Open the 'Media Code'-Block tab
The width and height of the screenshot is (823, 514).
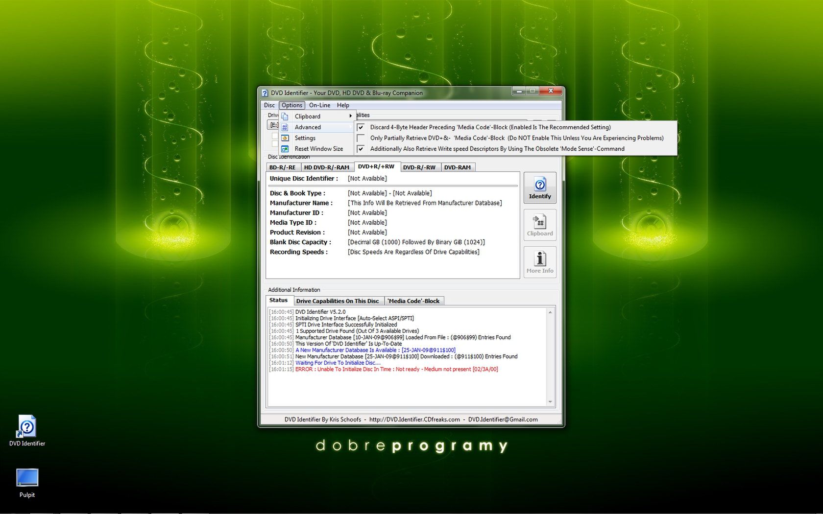click(x=414, y=301)
